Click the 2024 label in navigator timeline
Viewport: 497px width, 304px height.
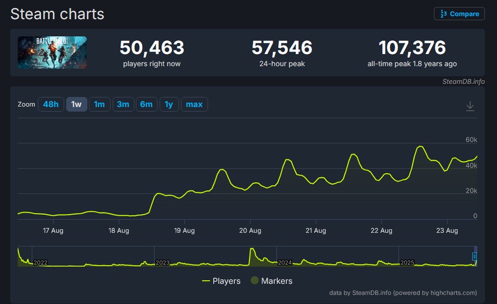tap(284, 263)
